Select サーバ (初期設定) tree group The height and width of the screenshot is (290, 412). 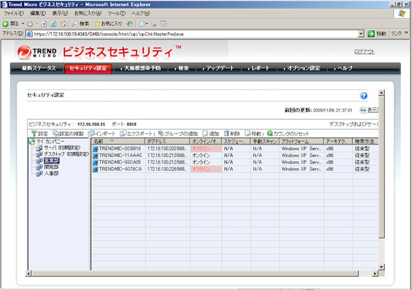point(62,148)
